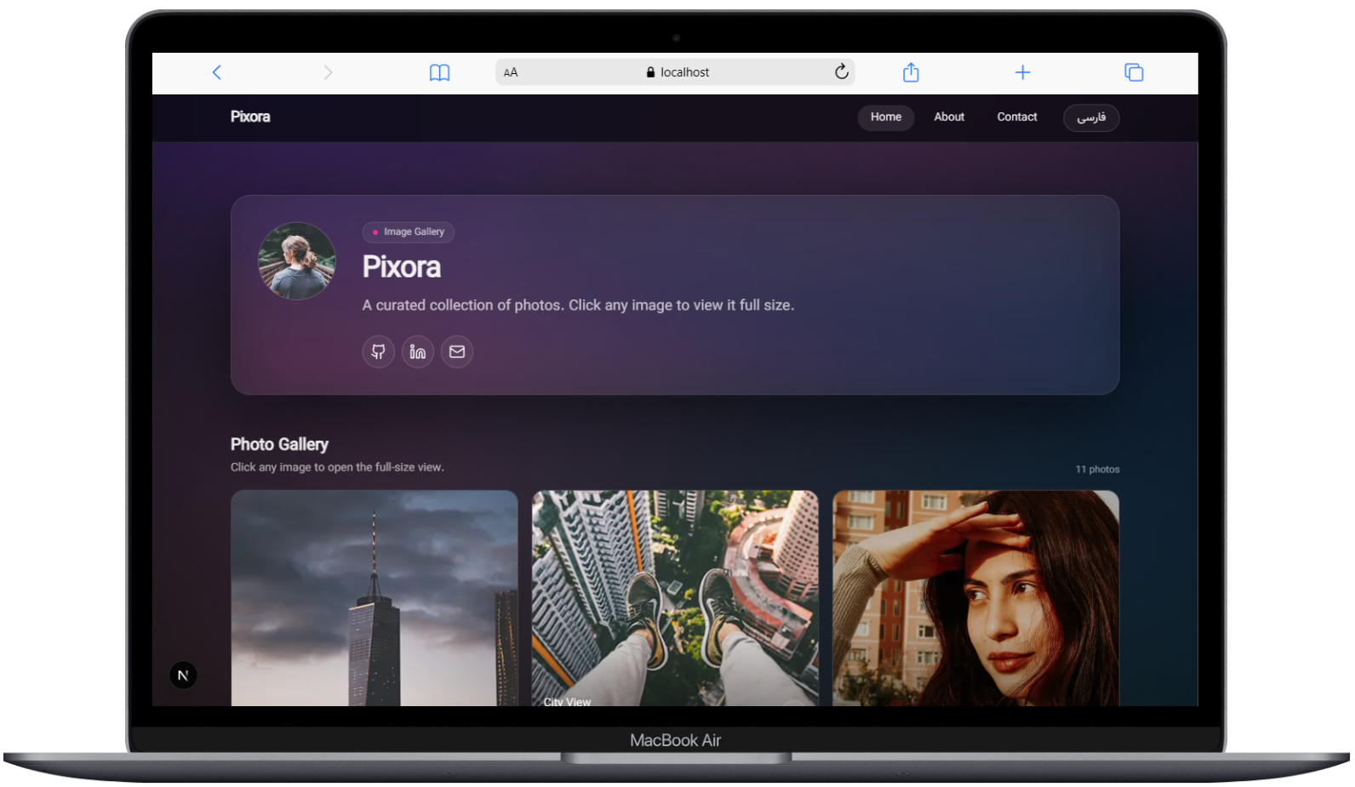This screenshot has height=787, width=1355.
Task: Go back with the browser back arrow
Action: pos(216,72)
